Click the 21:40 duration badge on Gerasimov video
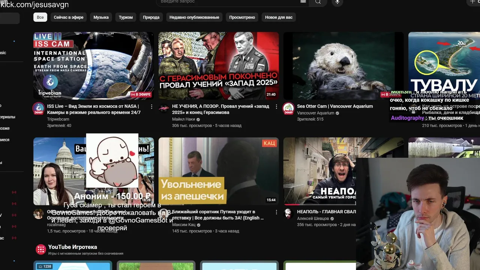 [271, 94]
